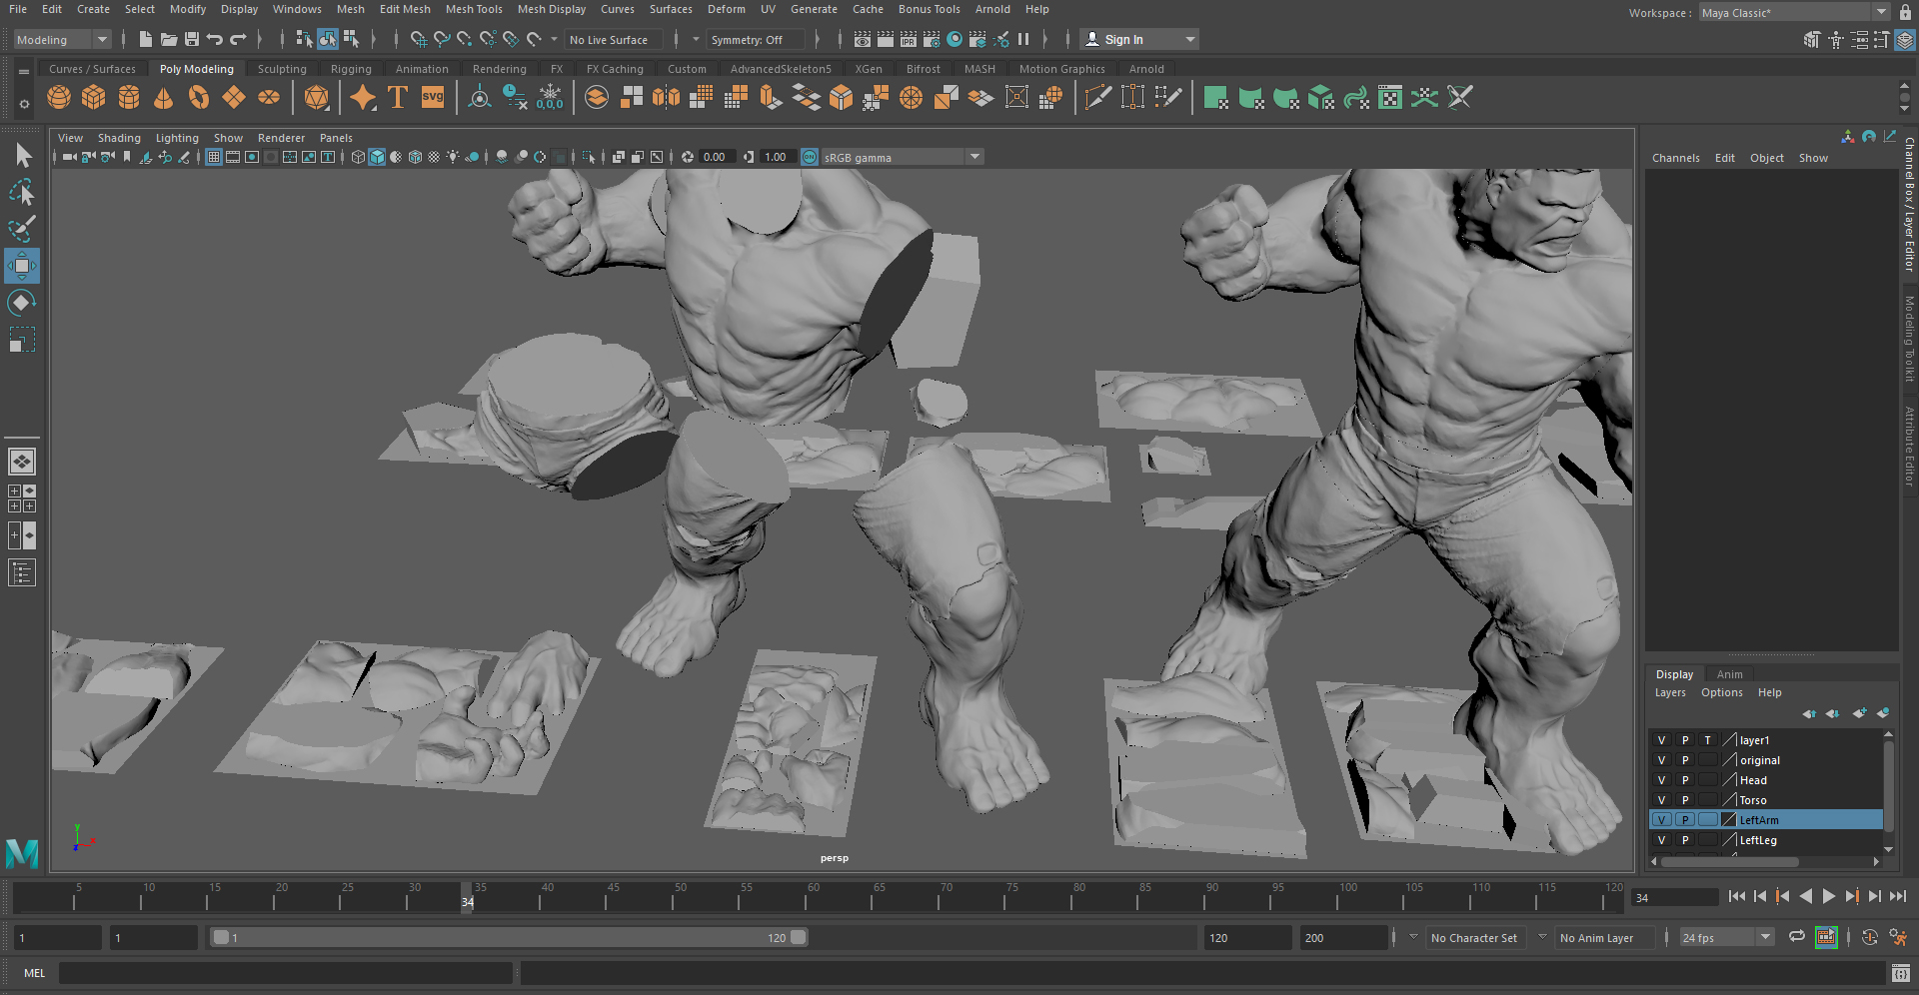The width and height of the screenshot is (1919, 995).
Task: Select the Scale tool in the toolbox
Action: click(x=22, y=340)
